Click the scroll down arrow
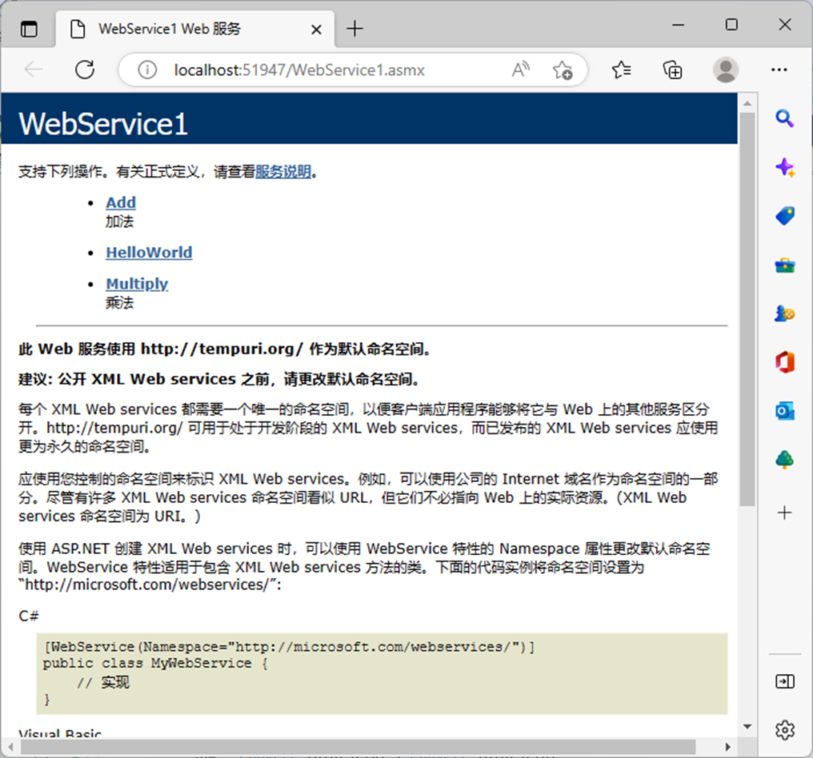 coord(747,726)
